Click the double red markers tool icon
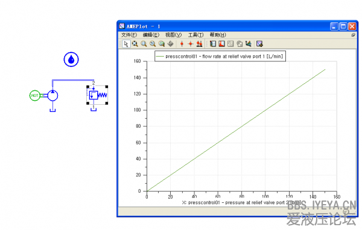Image resolution: width=362 pixels, height=230 pixels. coord(200,44)
